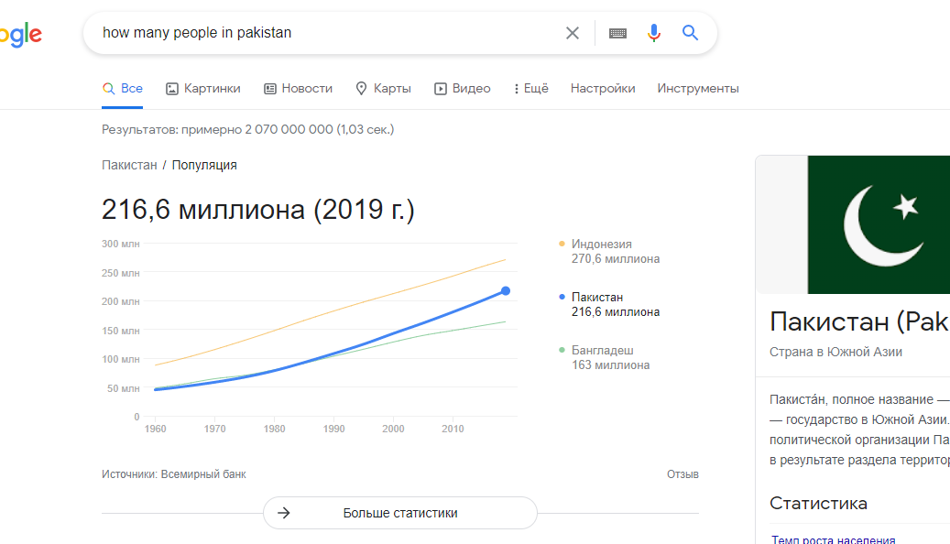The height and width of the screenshot is (544, 950).
Task: Open the Pakistan flag image
Action: [878, 224]
